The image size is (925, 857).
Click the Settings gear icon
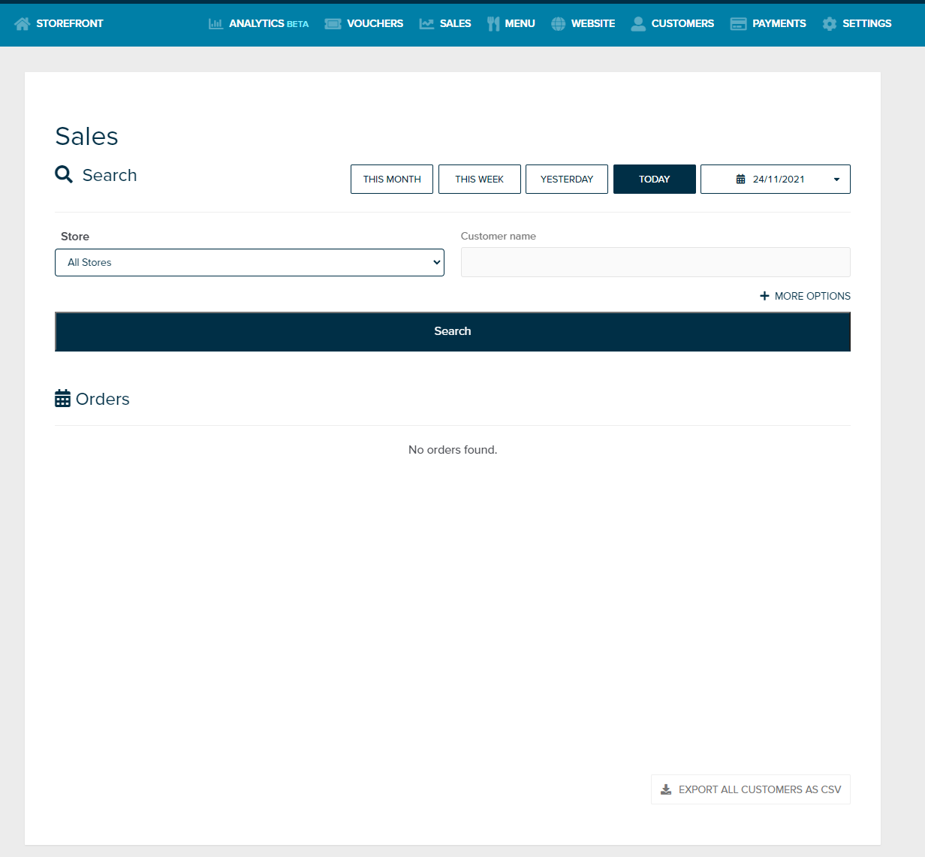(x=829, y=24)
